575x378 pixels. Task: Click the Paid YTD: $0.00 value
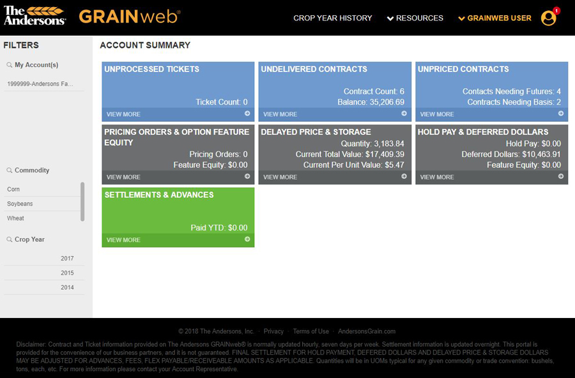pos(219,228)
